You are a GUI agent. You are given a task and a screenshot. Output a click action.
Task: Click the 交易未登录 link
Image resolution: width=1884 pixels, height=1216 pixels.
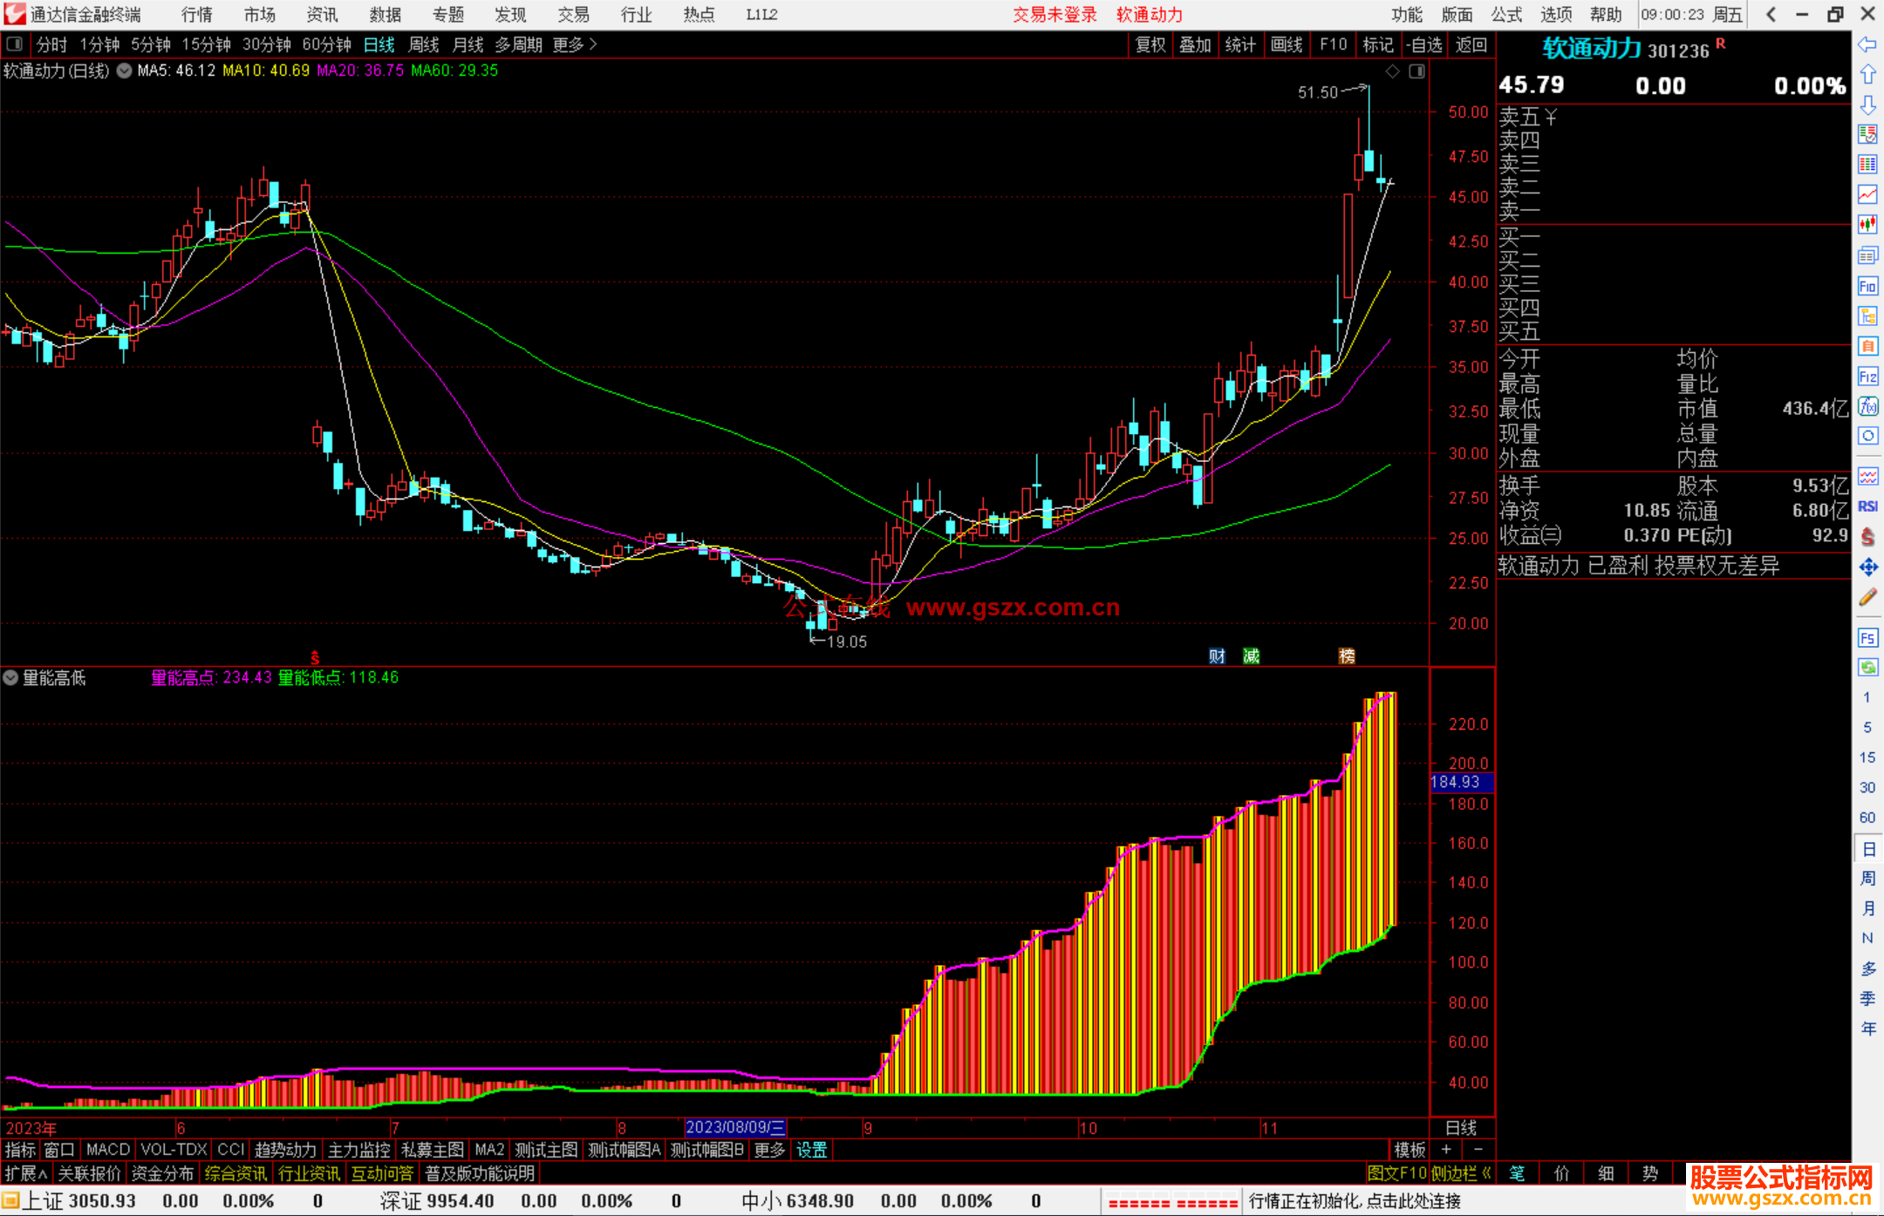click(1054, 15)
